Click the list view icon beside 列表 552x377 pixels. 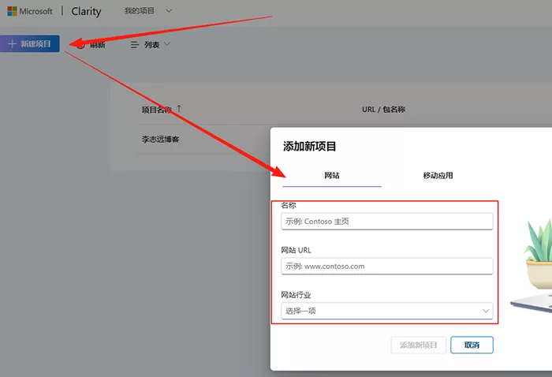coord(135,45)
